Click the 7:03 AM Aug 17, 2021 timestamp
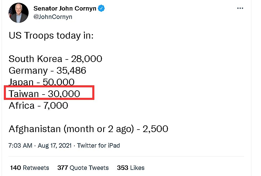Image resolution: width=261 pixels, height=176 pixels. tap(40, 145)
